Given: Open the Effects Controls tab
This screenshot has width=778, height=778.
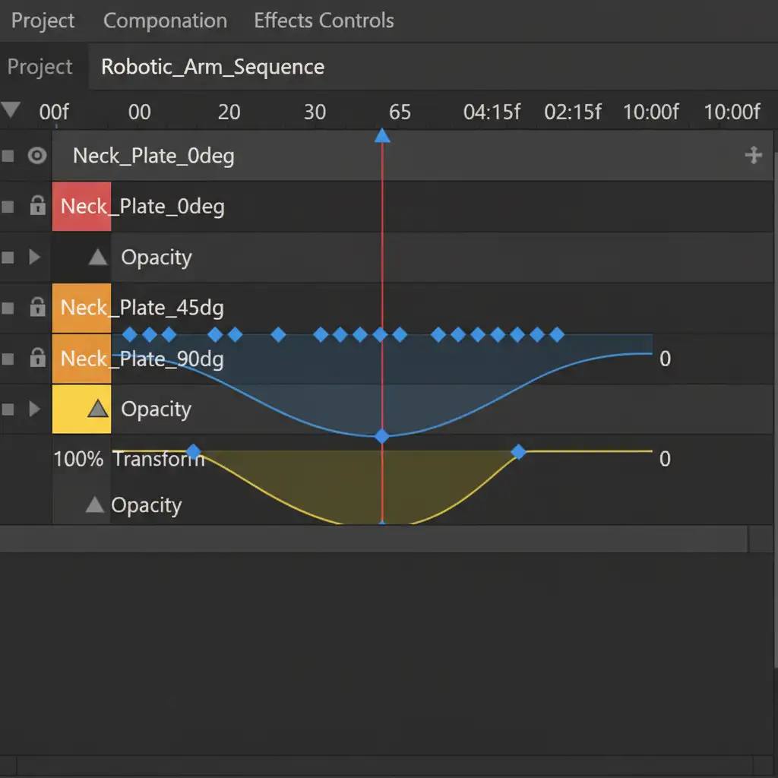Looking at the screenshot, I should coord(324,21).
